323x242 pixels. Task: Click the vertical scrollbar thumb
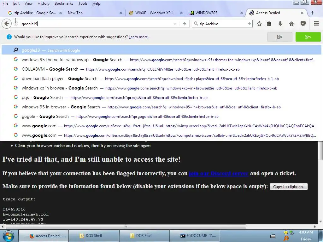click(320, 150)
